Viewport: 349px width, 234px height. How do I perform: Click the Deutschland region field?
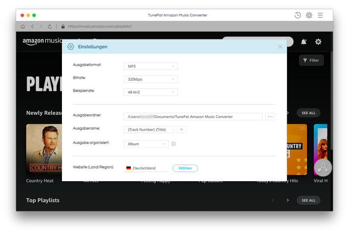[146, 168]
